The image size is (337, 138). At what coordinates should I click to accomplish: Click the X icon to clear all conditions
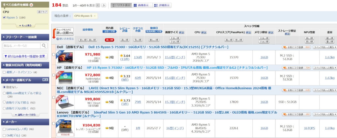click(31, 5)
